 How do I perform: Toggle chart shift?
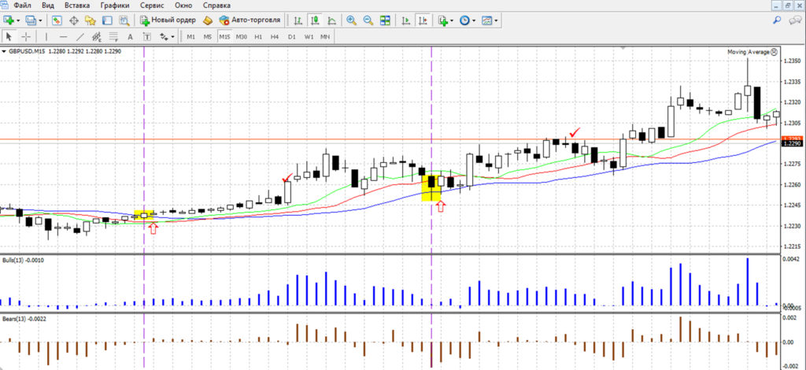coord(422,20)
